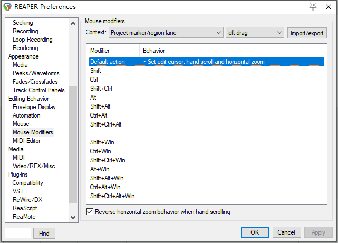Select the Shift+Ctrl modifier row
338x243 pixels.
pyautogui.click(x=207, y=89)
